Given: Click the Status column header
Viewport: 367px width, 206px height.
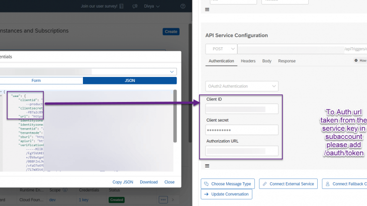Looking at the screenshot, I should point(114,190).
